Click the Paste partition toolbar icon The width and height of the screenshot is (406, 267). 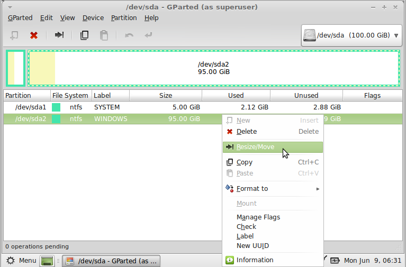(104, 35)
